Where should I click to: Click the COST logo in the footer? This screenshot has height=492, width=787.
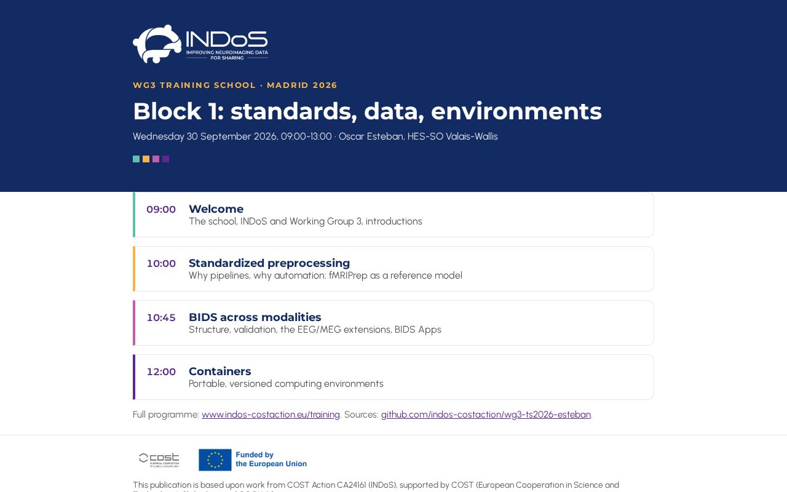(159, 460)
